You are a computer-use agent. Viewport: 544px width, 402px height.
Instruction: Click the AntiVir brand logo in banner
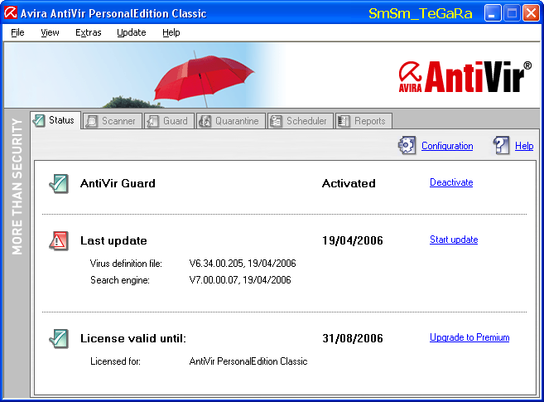coord(465,77)
